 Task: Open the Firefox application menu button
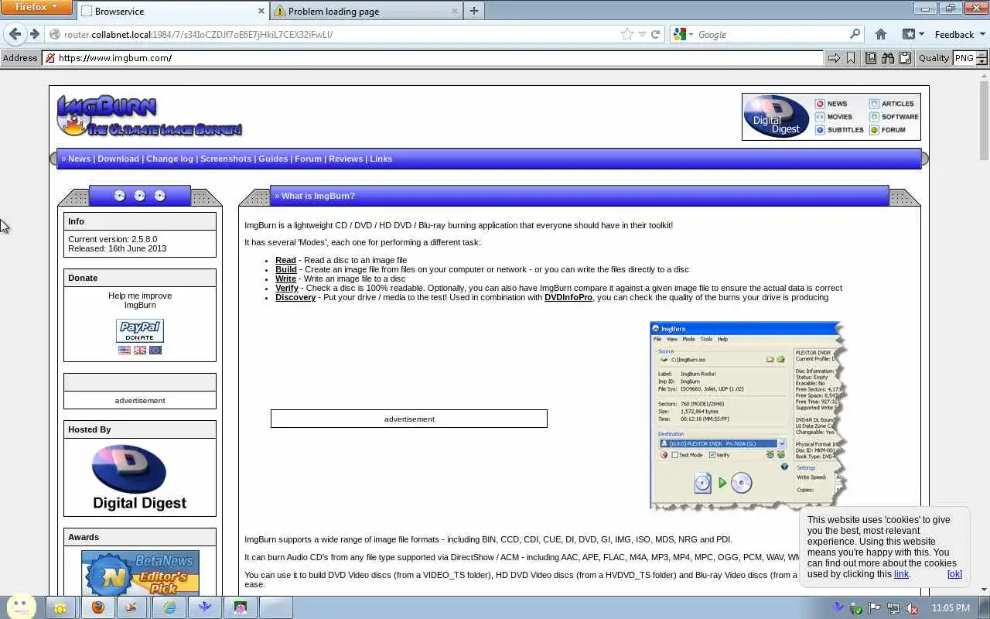pyautogui.click(x=37, y=7)
